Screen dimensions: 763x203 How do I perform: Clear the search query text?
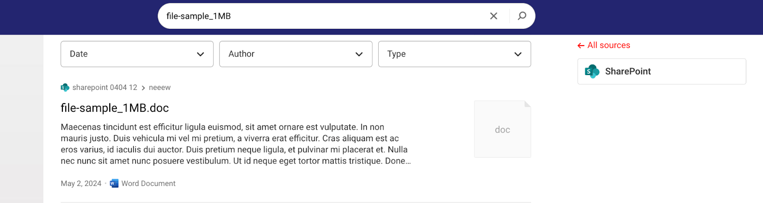coord(494,16)
